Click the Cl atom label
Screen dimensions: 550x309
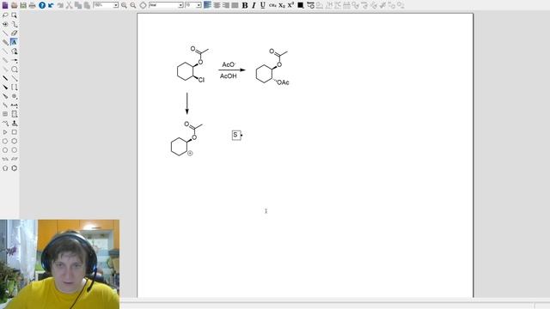(x=201, y=80)
